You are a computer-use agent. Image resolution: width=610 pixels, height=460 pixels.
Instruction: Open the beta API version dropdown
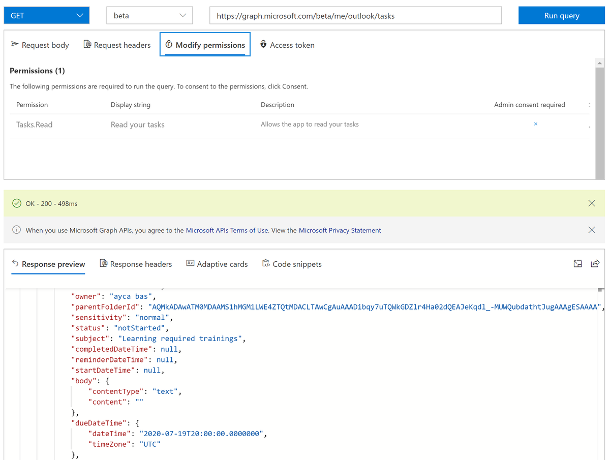click(x=149, y=15)
